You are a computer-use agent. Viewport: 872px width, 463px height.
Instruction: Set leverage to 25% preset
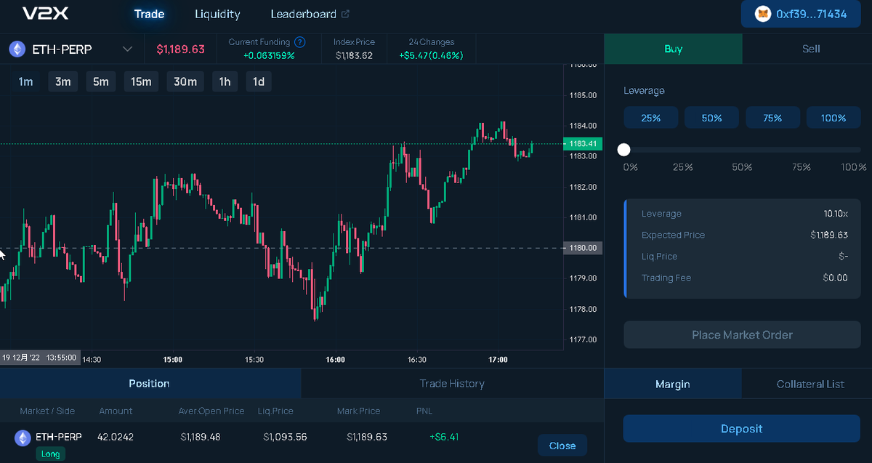coord(651,118)
